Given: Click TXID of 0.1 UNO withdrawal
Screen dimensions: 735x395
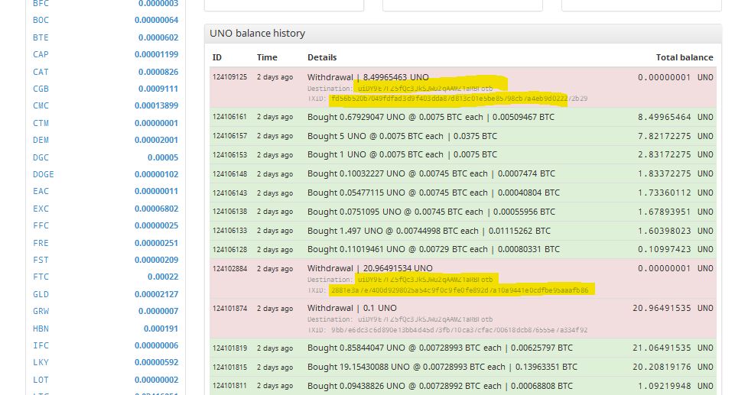Looking at the screenshot, I should pos(459,330).
